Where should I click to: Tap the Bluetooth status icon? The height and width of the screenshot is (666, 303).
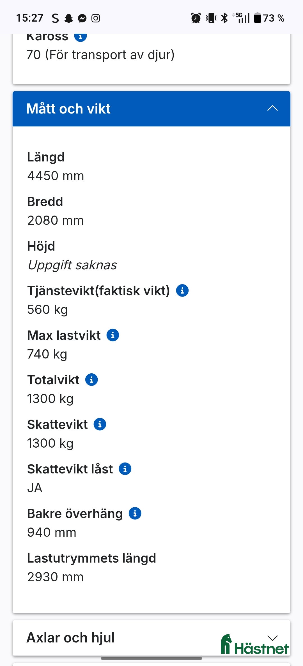point(224,18)
